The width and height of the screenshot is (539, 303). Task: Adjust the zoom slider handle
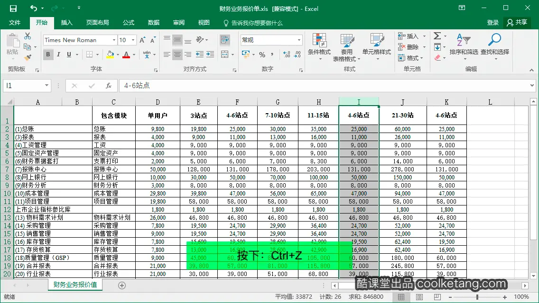pos(477,297)
